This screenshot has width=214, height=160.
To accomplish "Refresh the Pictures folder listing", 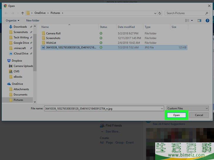I will point(160,13).
